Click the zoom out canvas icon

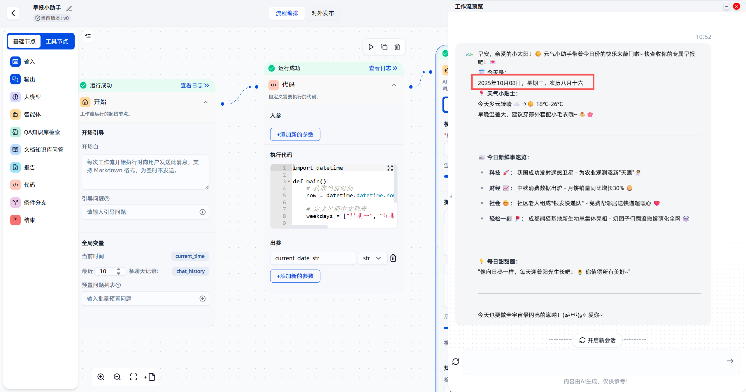click(x=117, y=377)
